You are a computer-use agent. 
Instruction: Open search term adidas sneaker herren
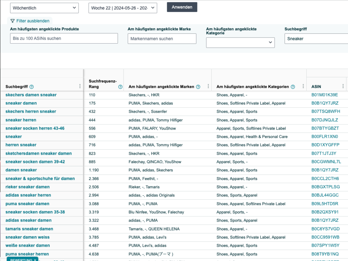coord(28,195)
